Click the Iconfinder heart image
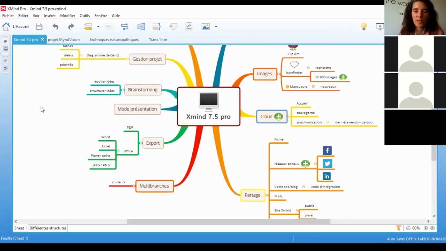The image size is (446, 251). point(294,64)
